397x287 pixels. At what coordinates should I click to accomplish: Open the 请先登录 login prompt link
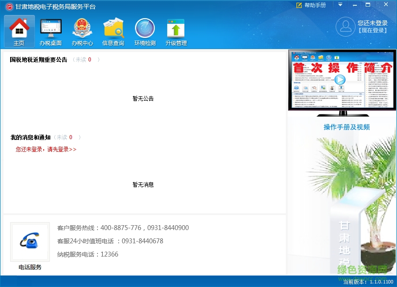(x=45, y=149)
